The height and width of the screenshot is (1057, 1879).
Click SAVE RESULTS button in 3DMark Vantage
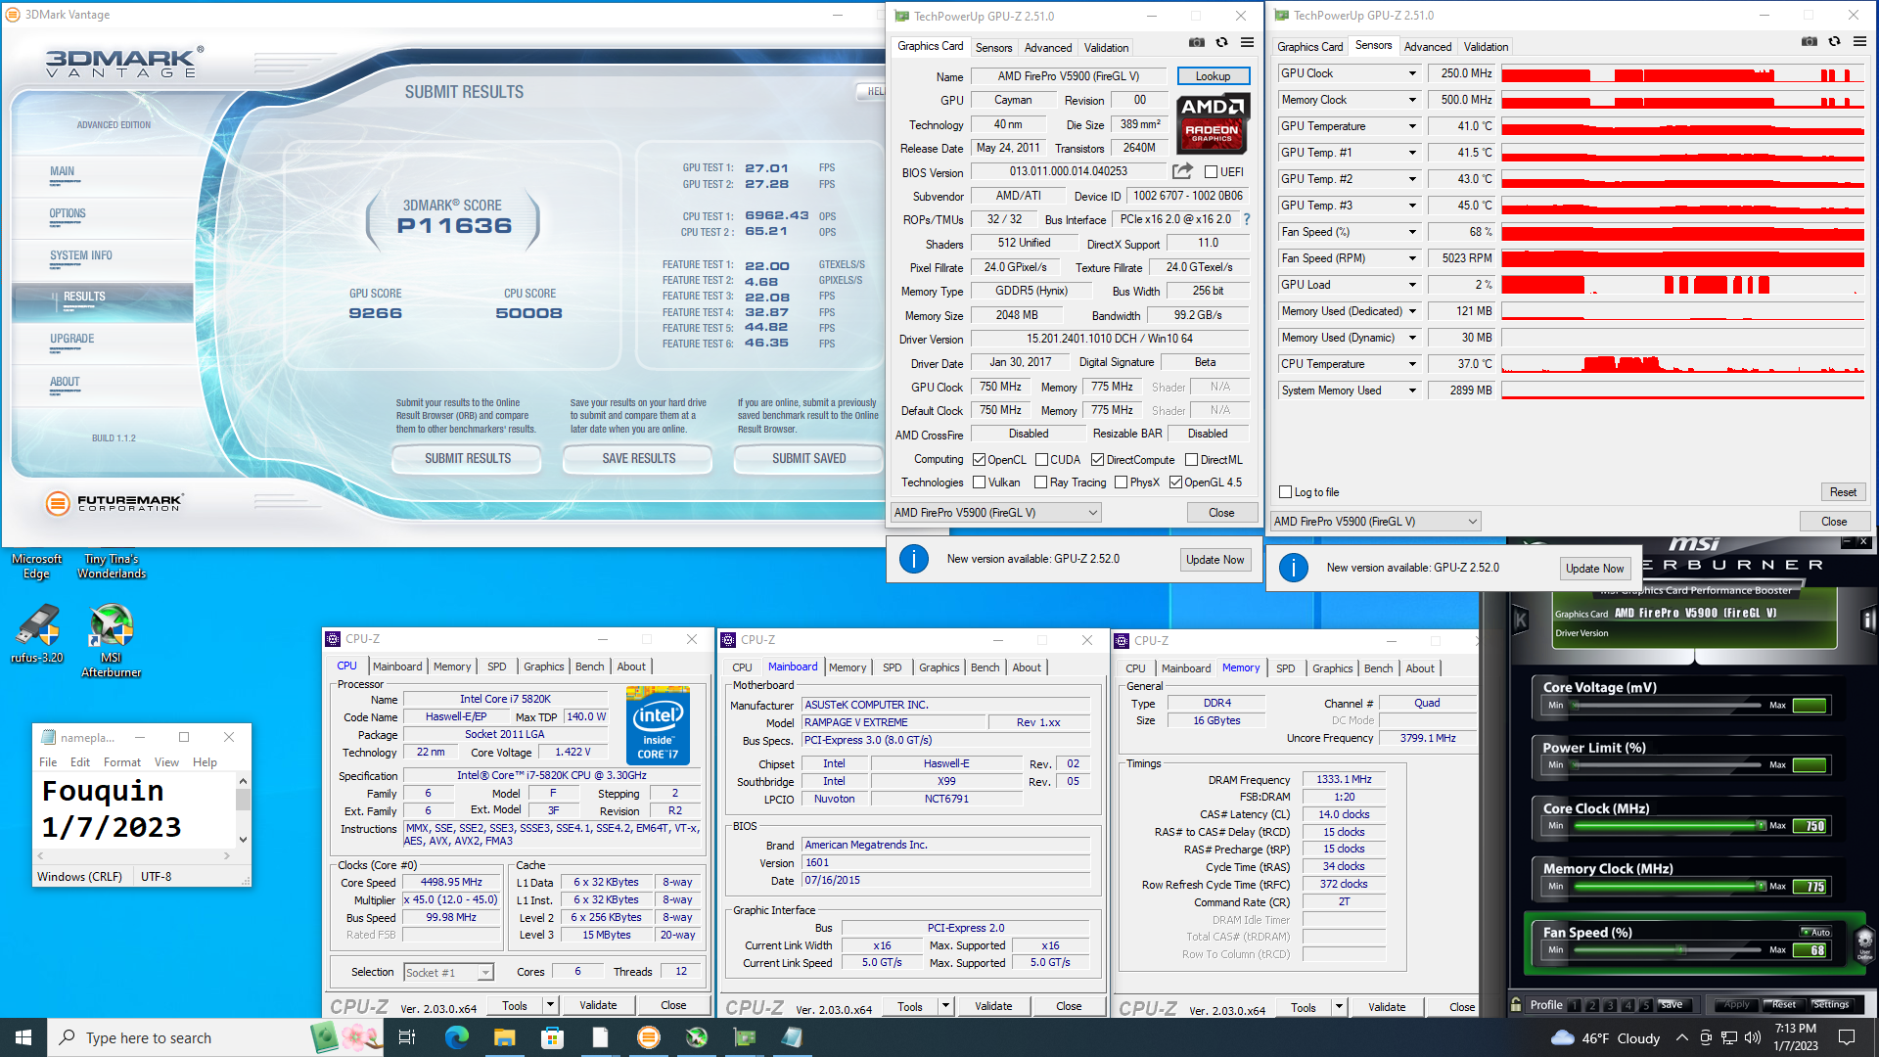[639, 458]
